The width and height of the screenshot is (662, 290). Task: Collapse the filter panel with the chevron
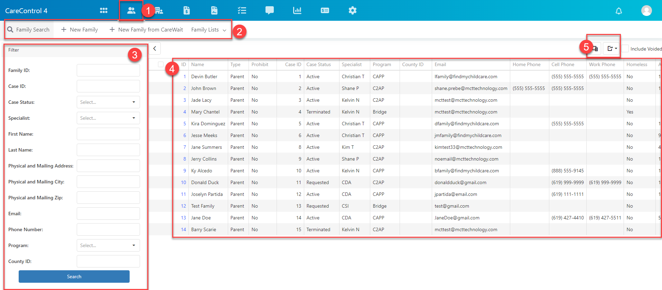155,48
